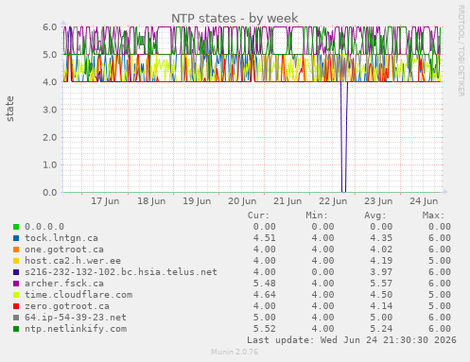Select the legend label 0.0.0.0

coord(44,227)
